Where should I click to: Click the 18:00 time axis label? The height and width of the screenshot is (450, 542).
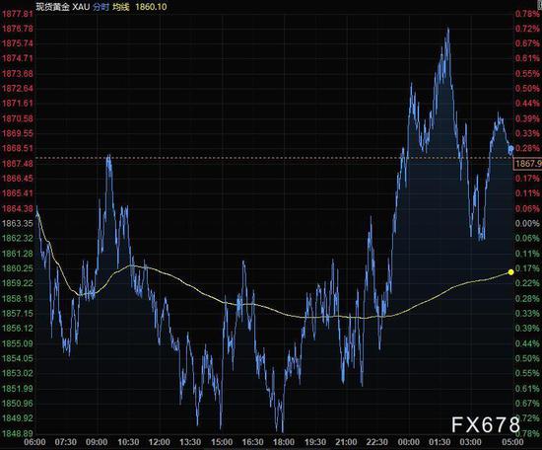click(284, 442)
